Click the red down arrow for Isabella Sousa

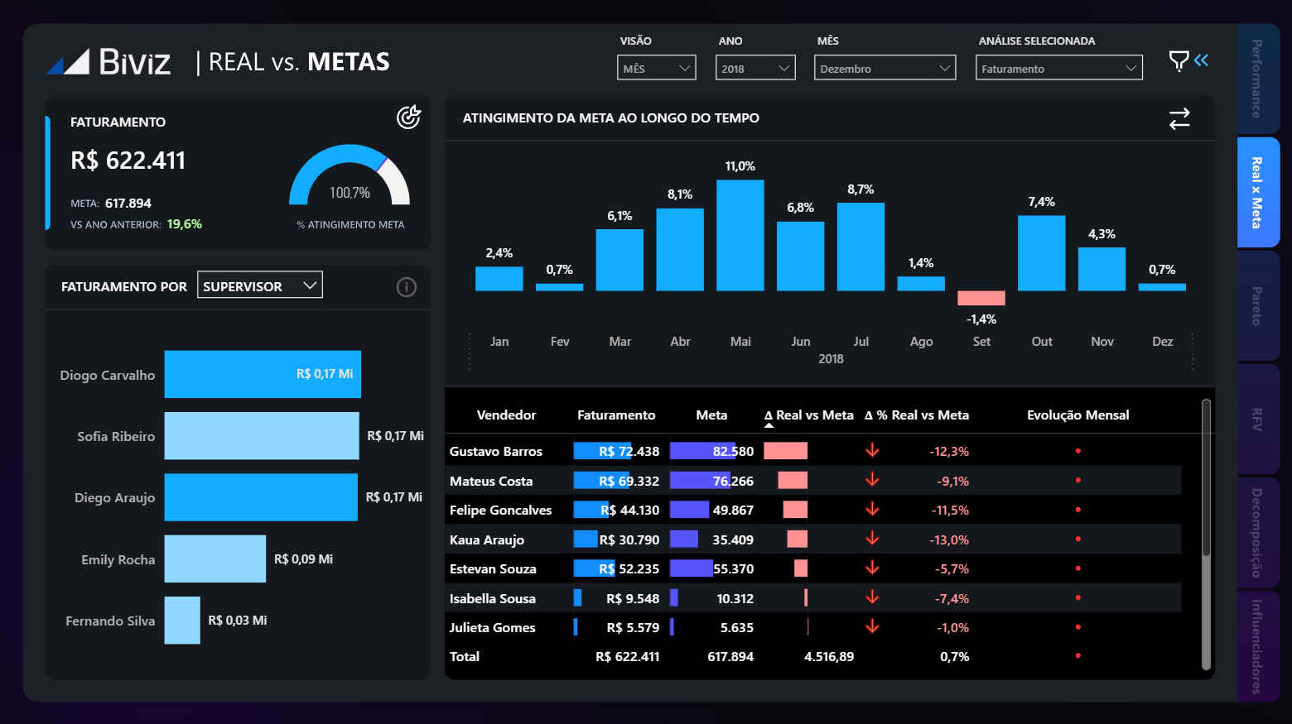(x=872, y=597)
